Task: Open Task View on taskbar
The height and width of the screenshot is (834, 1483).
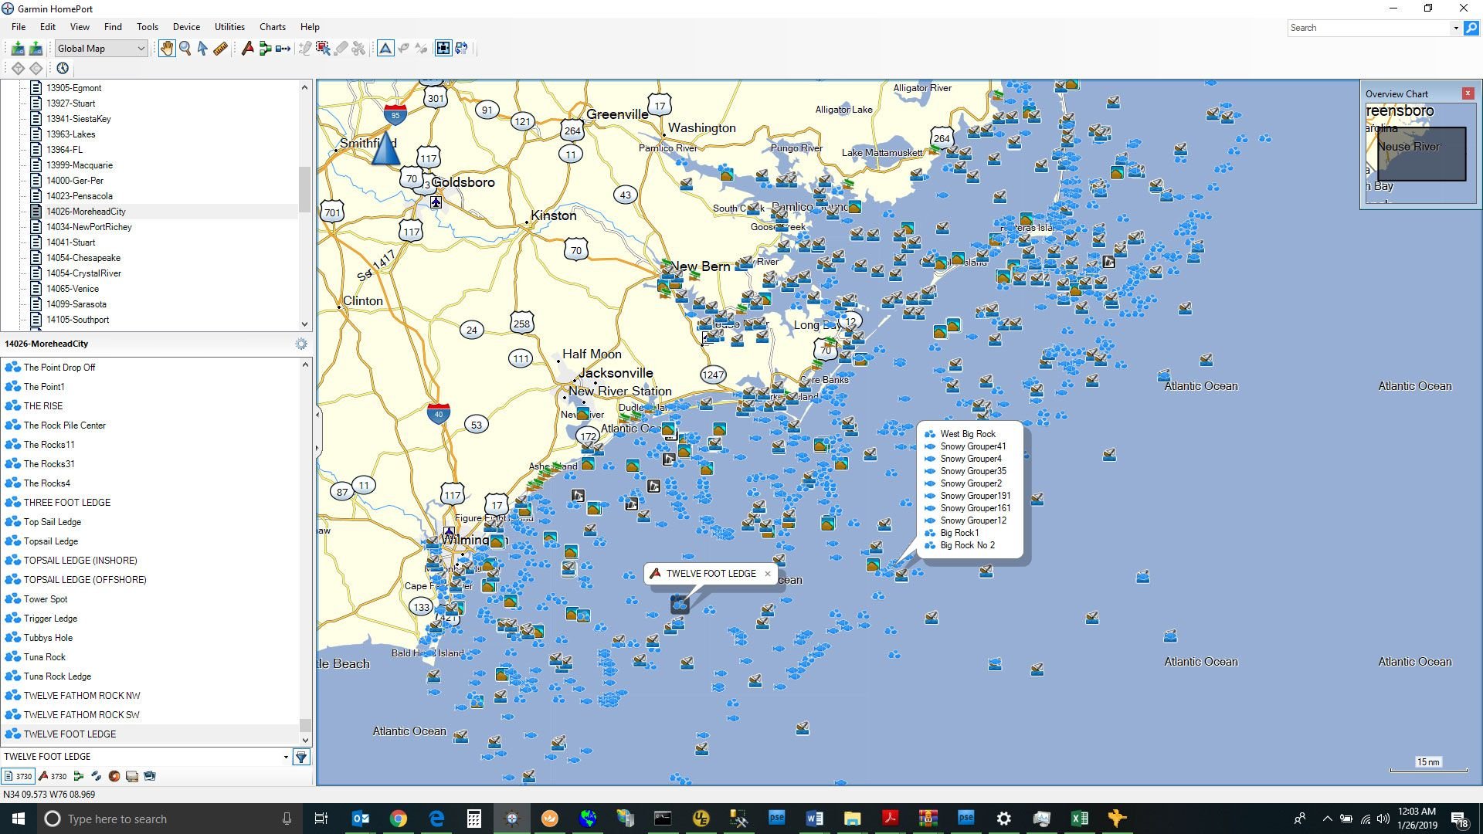Action: 321,819
